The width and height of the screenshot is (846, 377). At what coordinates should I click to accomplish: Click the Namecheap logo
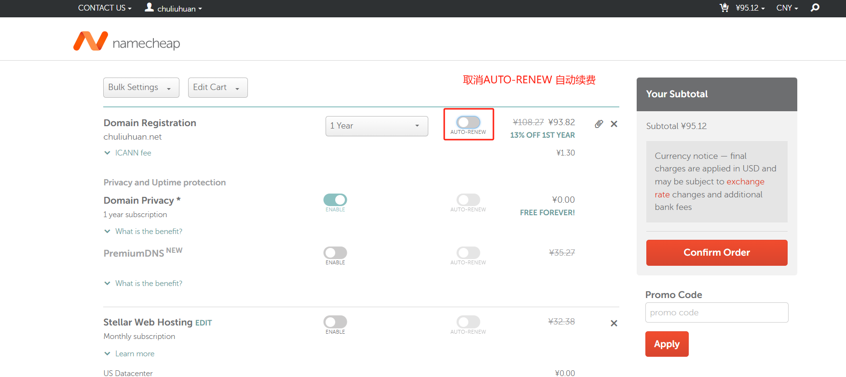coord(126,42)
